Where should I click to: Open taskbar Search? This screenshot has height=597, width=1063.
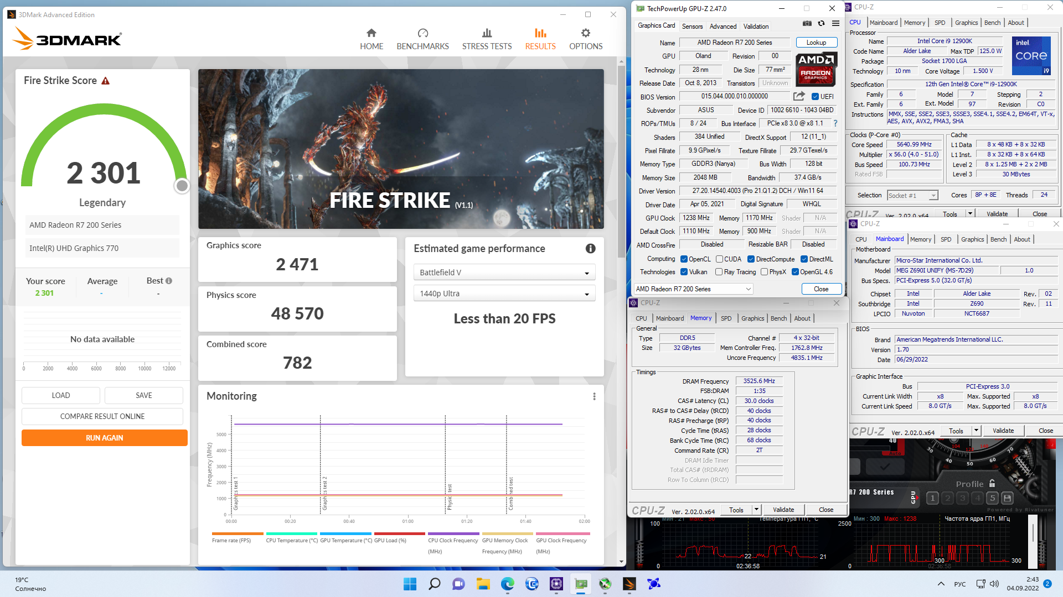tap(435, 584)
